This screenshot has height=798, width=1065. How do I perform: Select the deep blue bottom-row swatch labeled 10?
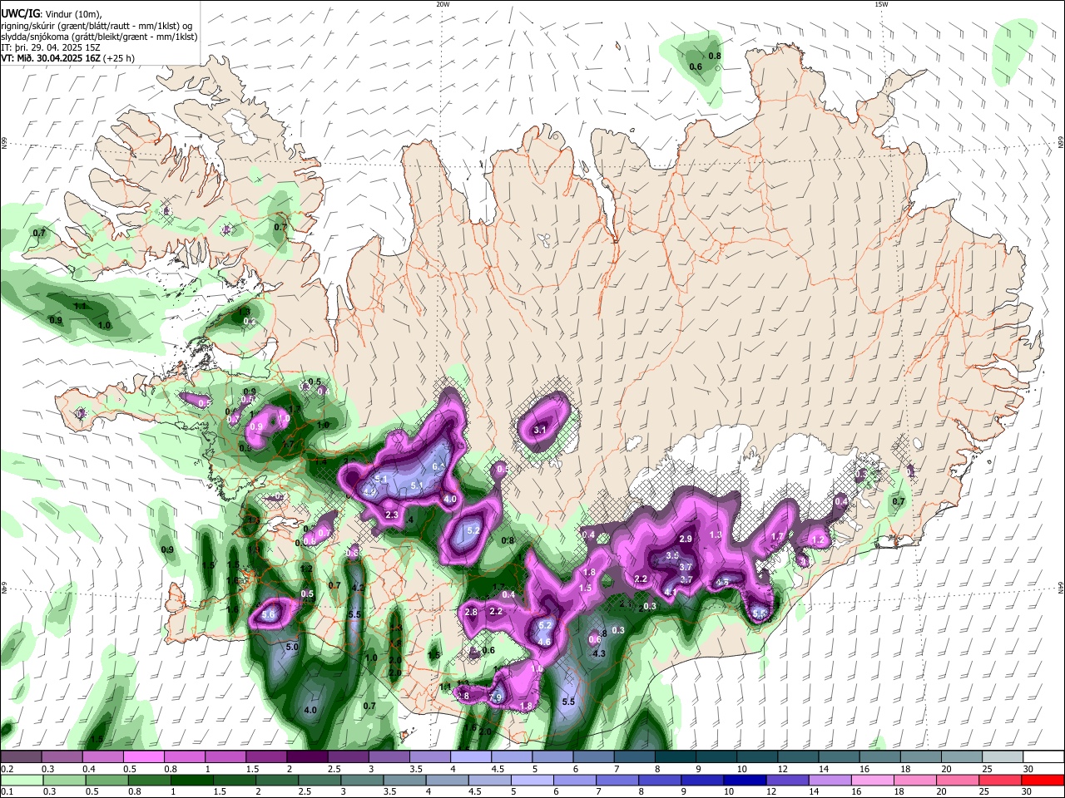[x=745, y=780]
